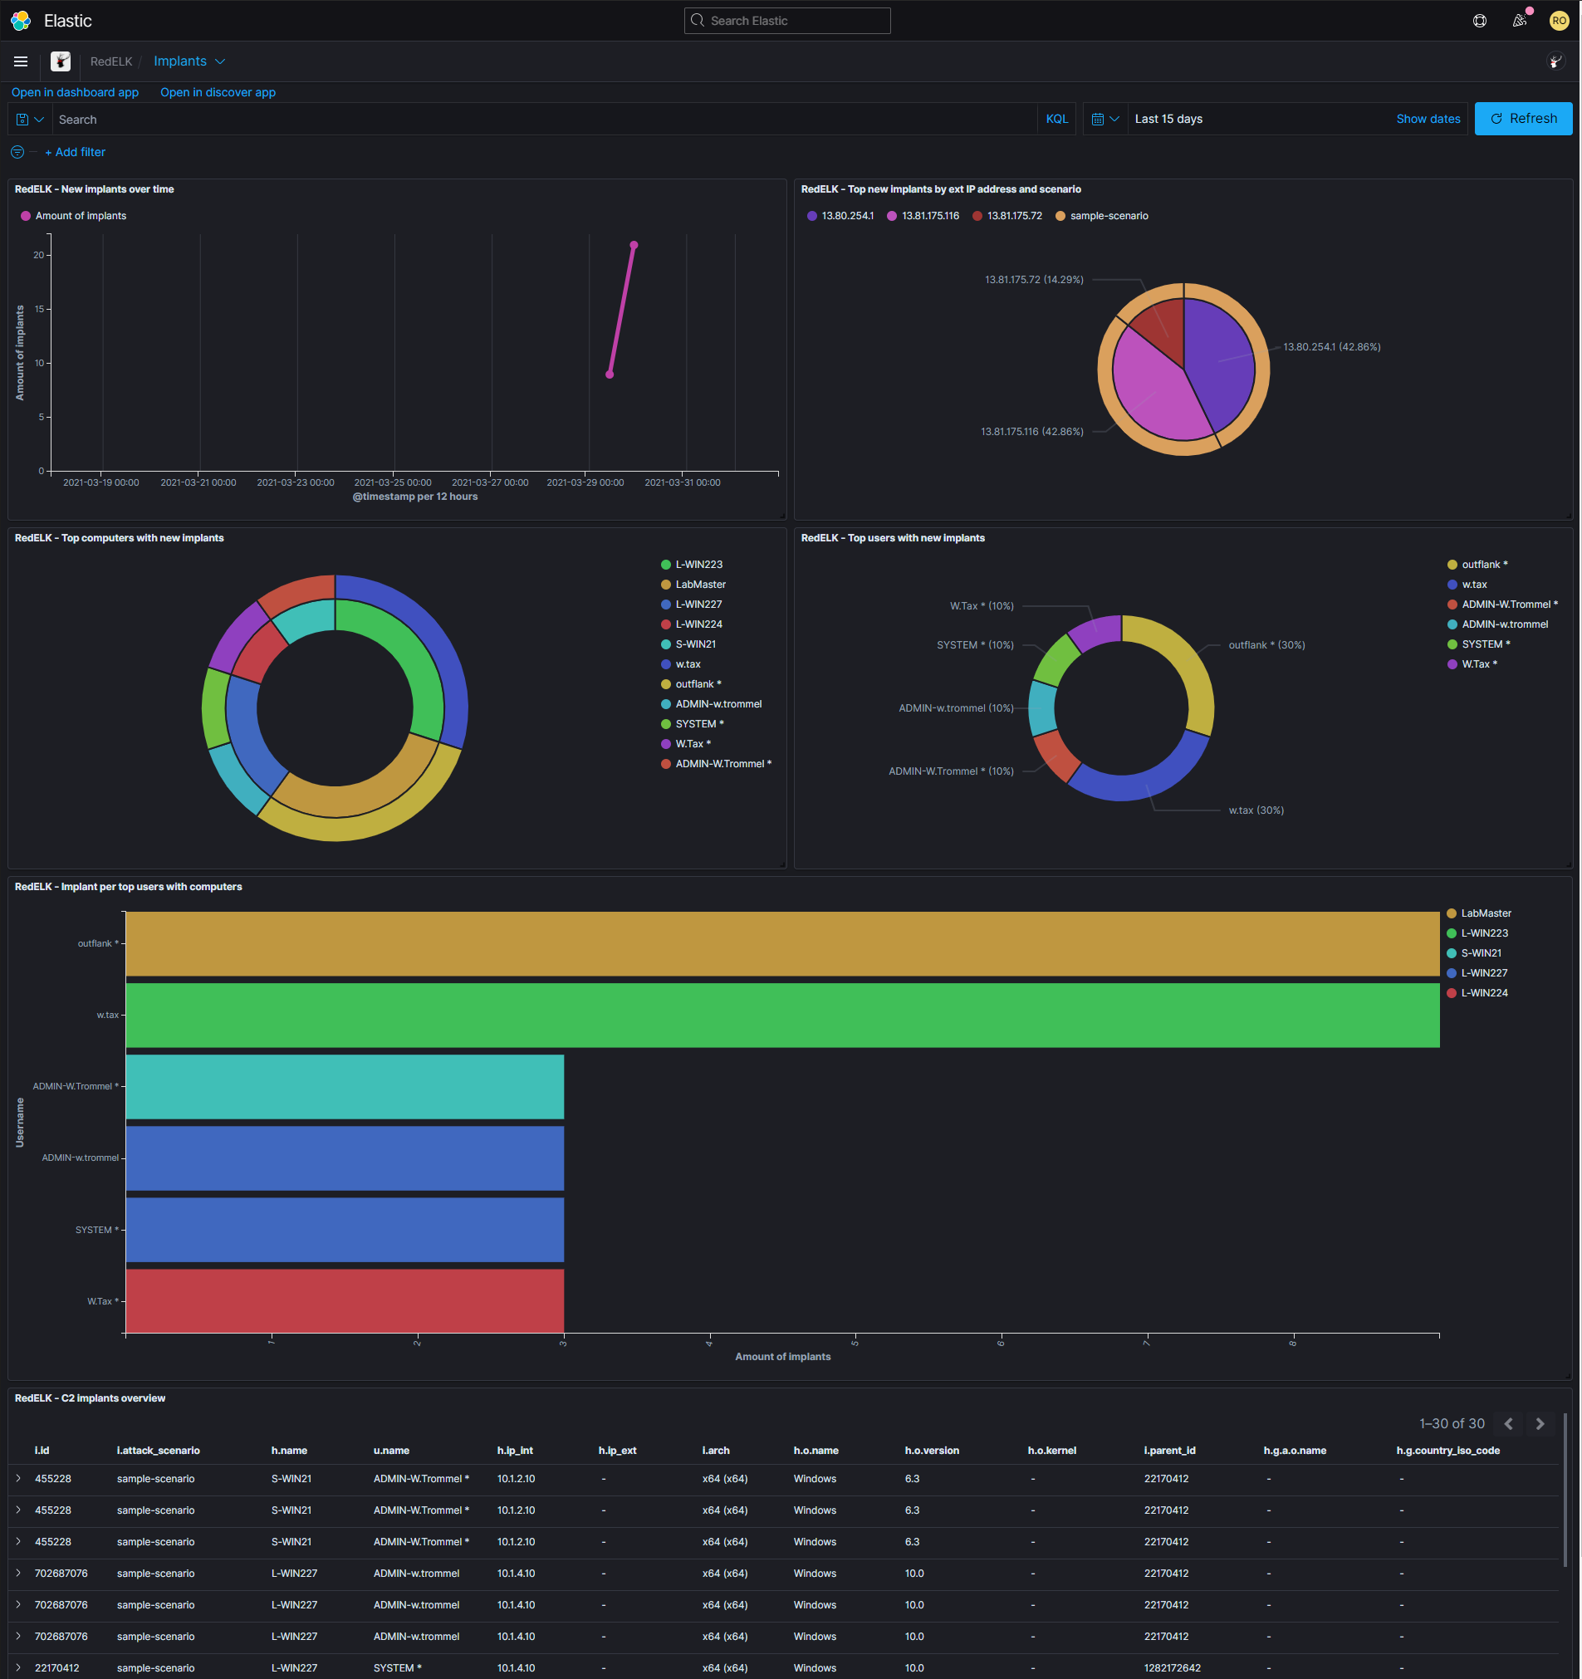Toggle SYSTEM * in users legend
Screen dimensions: 1582x1679
pyautogui.click(x=1480, y=644)
